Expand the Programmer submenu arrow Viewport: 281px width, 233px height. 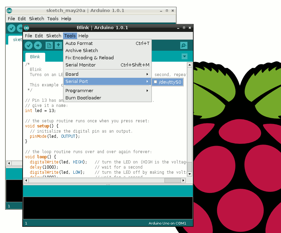[x=147, y=91]
